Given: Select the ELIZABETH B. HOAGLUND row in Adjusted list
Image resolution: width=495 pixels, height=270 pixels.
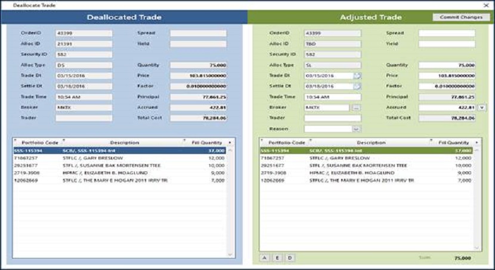Looking at the screenshot, I should point(366,172).
